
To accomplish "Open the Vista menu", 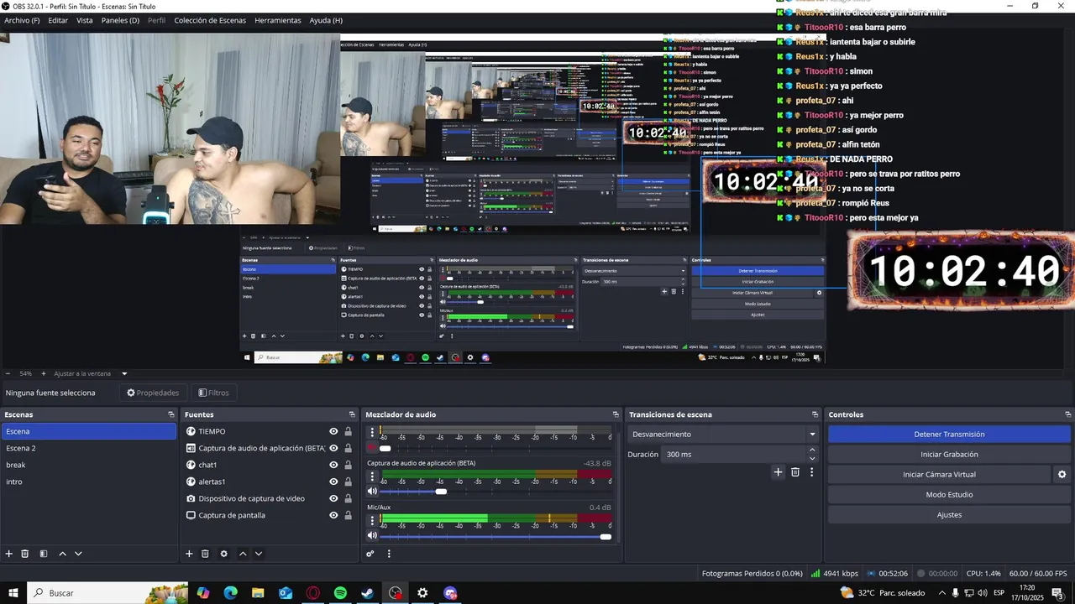I will 85,20.
